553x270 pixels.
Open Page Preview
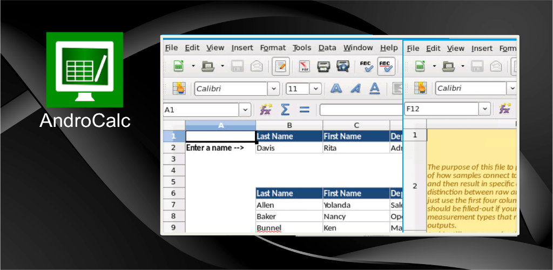point(342,66)
